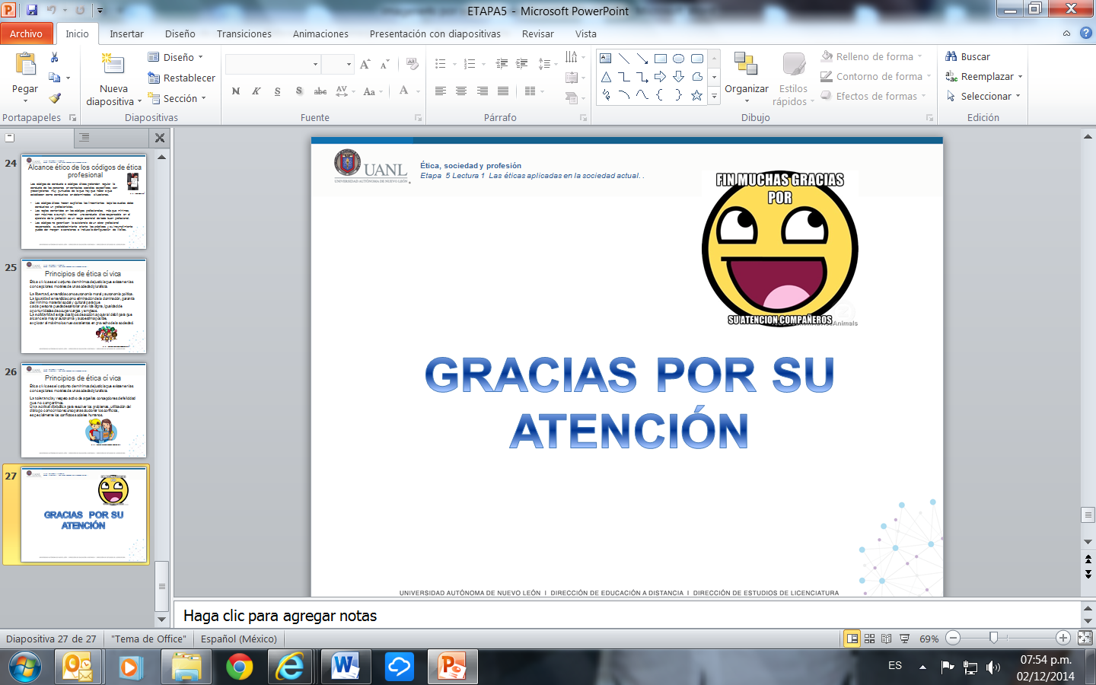Open PowerPoint Help question mark icon

click(1086, 33)
